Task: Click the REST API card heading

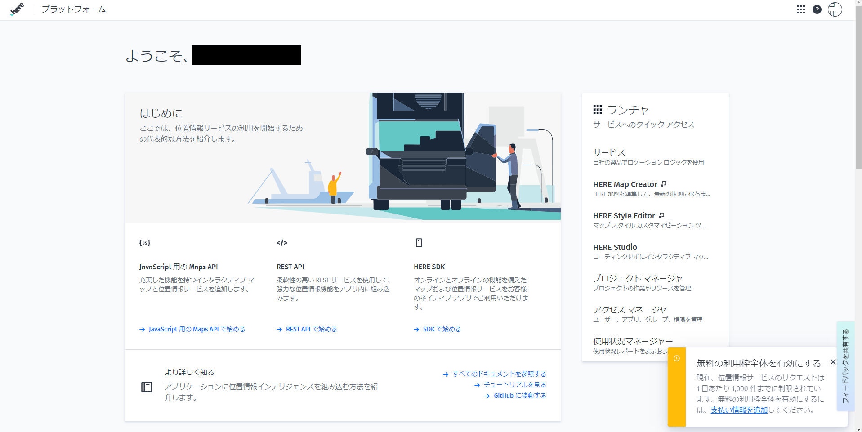Action: (x=290, y=267)
